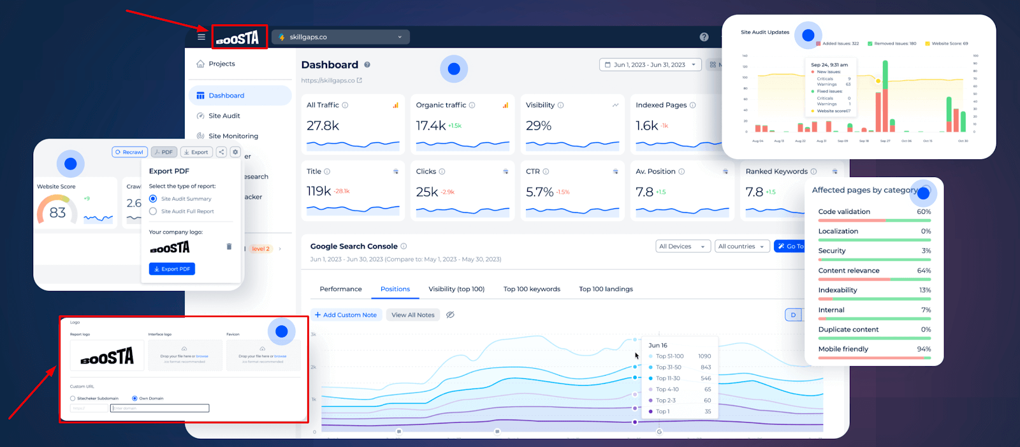Click Content relevance progress bar
This screenshot has width=1020, height=447.
point(875,280)
